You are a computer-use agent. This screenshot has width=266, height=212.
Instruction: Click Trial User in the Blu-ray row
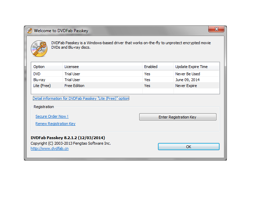[72, 80]
